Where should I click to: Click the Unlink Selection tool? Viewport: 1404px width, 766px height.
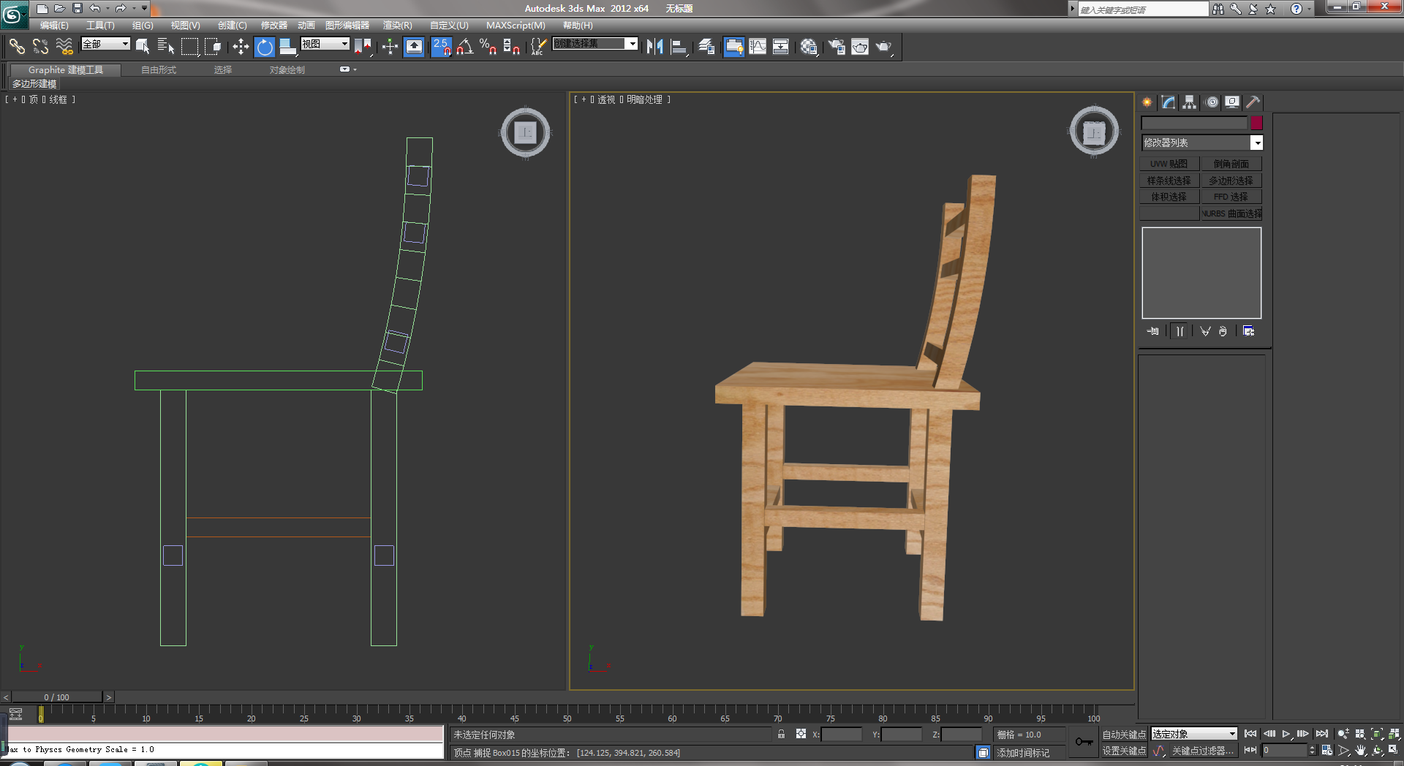pos(40,47)
